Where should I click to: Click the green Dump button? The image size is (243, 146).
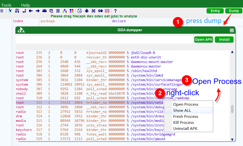(234, 11)
